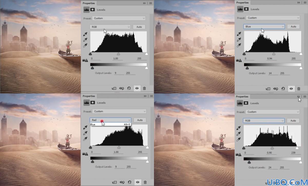Pick gray eyedropper in RGB panel with midtone 1.00
The width and height of the screenshot is (308, 186).
pyautogui.click(x=85, y=40)
